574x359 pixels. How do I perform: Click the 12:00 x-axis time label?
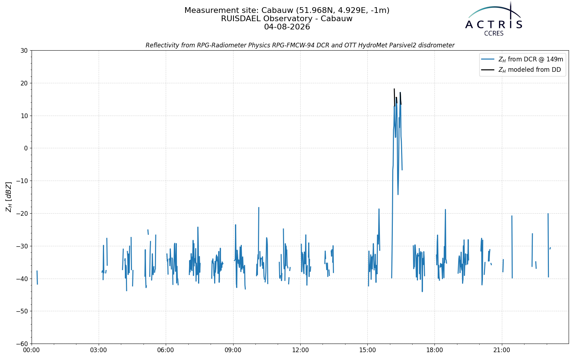coord(300,350)
